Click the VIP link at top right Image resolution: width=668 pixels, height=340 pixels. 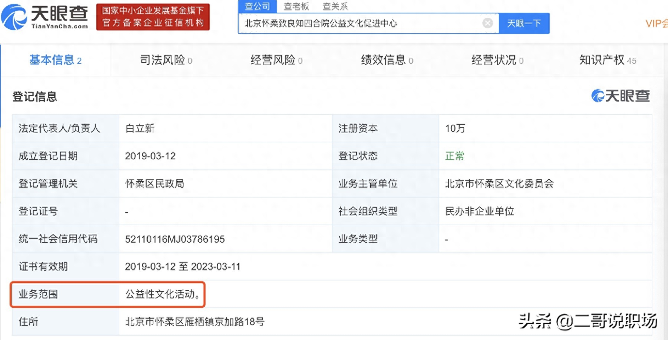click(x=657, y=23)
